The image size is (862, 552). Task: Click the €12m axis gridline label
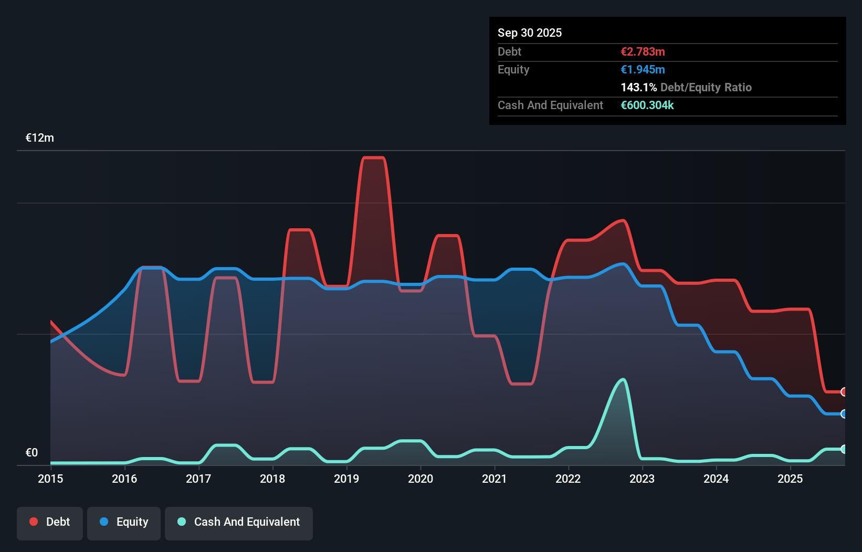(x=39, y=137)
